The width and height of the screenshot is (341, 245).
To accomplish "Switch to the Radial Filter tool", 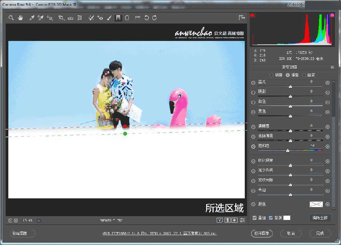I will pos(127,17).
